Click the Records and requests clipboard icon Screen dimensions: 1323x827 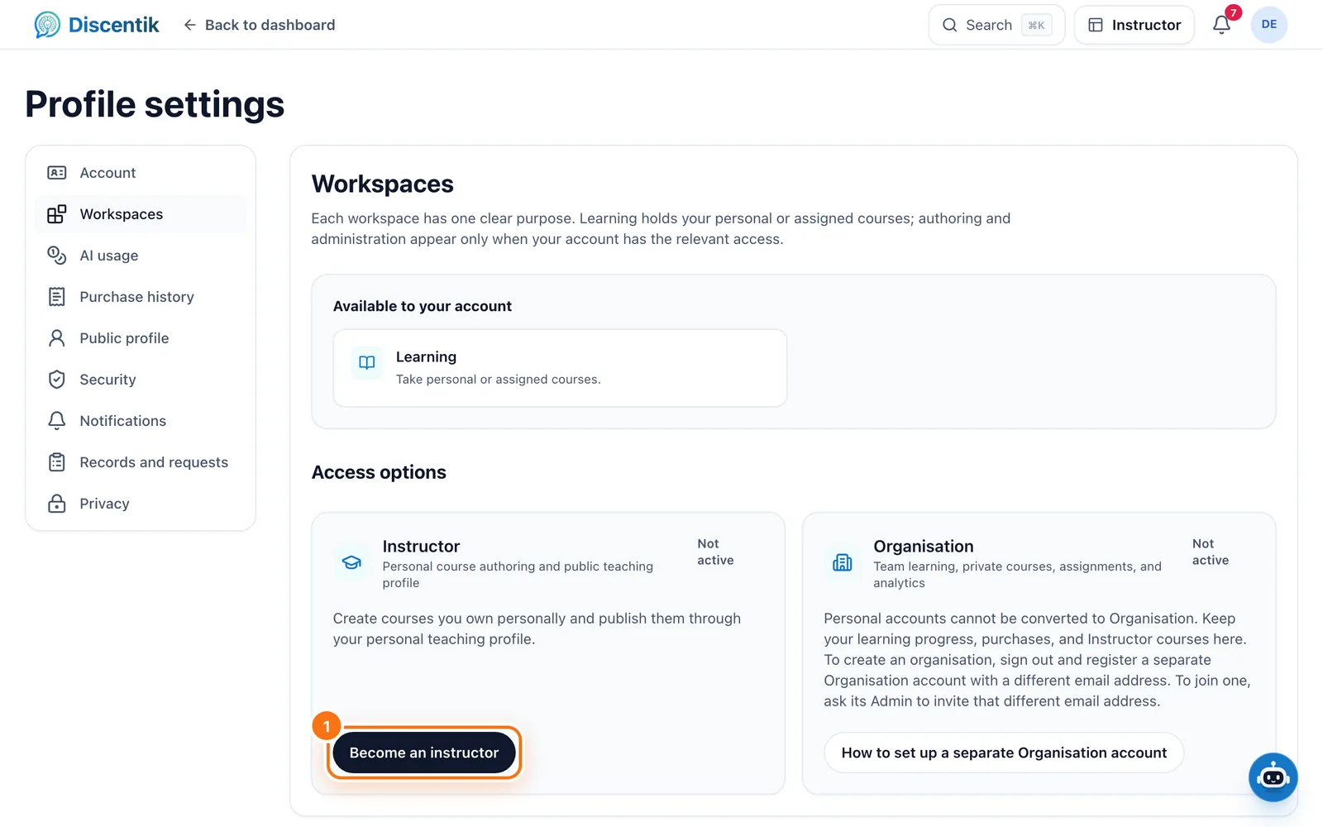coord(57,462)
